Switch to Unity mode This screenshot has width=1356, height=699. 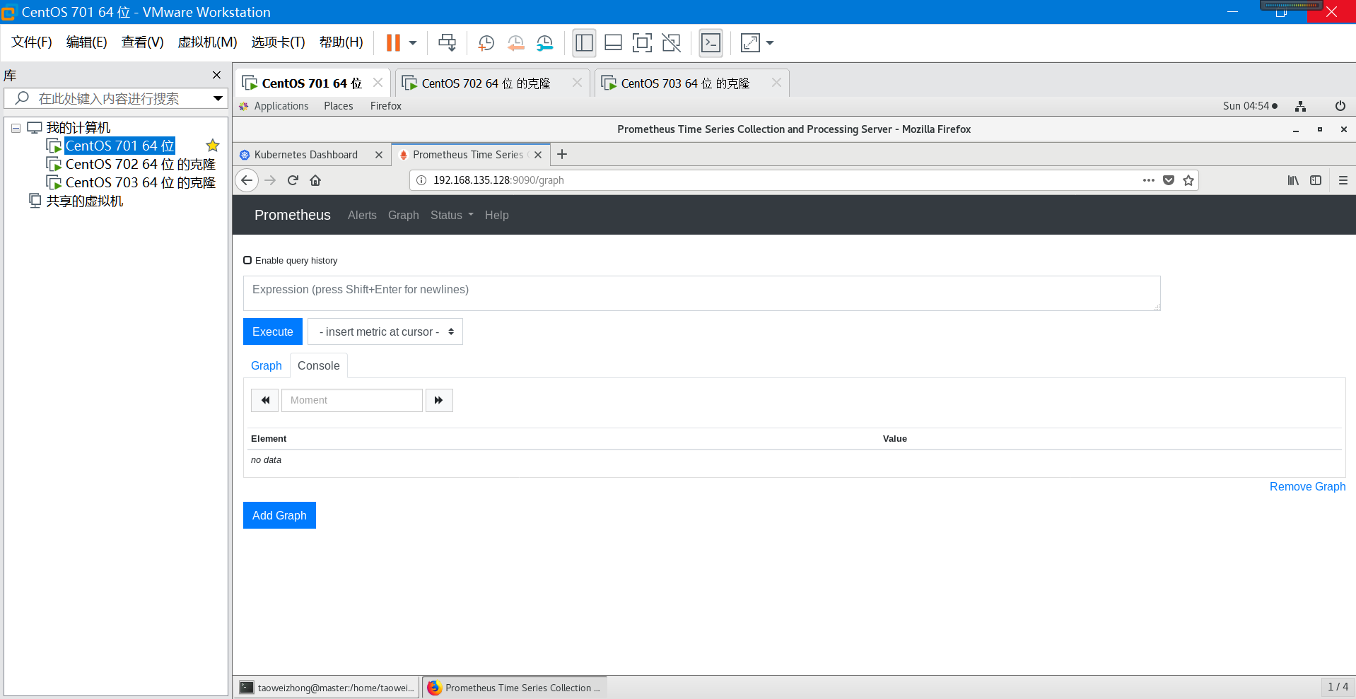[x=671, y=43]
